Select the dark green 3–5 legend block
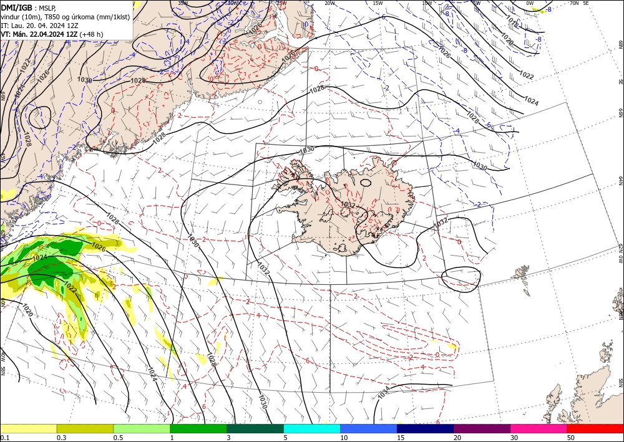624x442 pixels. pyautogui.click(x=255, y=428)
